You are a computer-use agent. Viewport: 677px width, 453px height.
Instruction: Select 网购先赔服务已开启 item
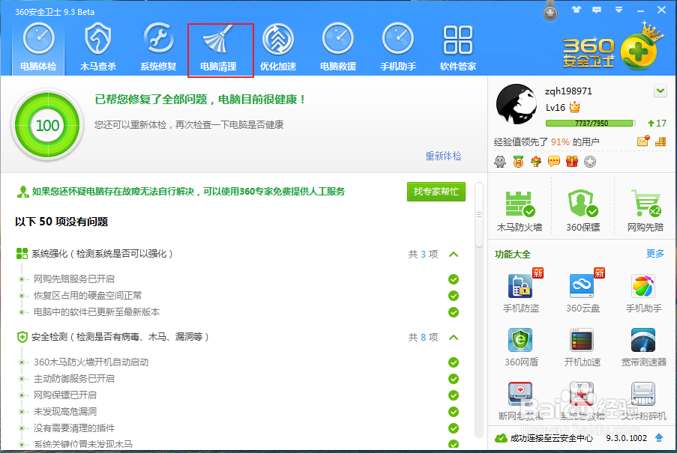[x=74, y=279]
